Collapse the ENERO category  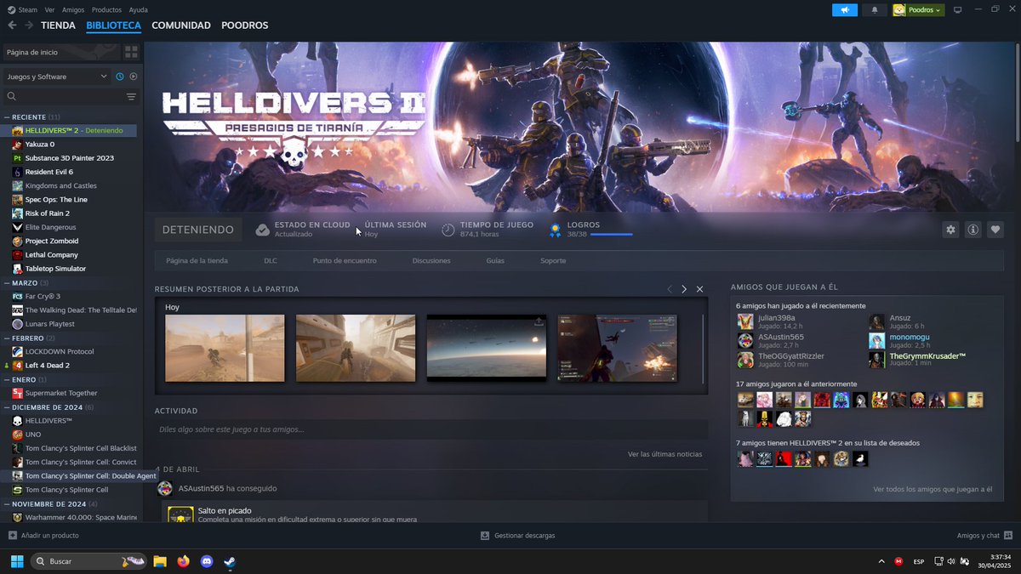point(7,379)
